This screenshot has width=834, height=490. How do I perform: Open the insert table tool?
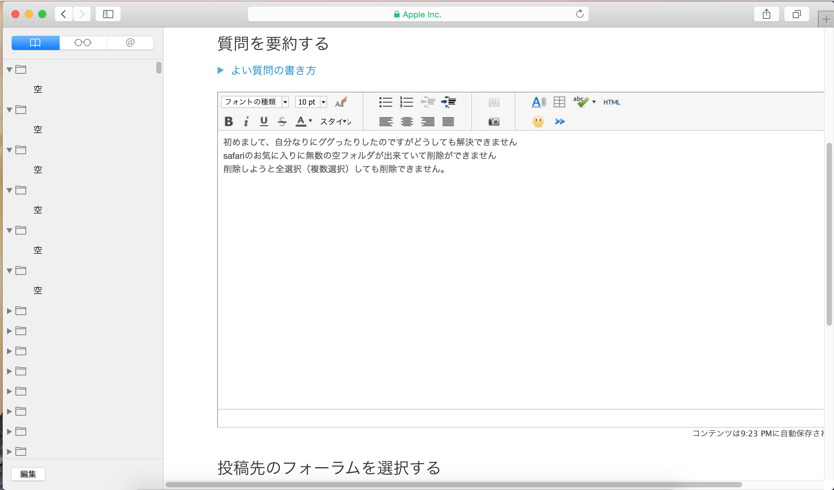click(559, 102)
